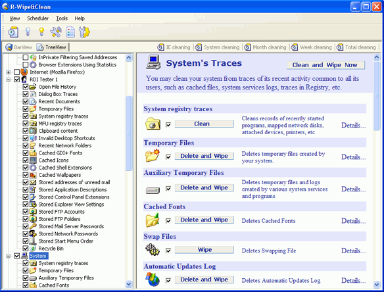Collapse the System tree node
Screen dimensions: 384x292
point(9,256)
